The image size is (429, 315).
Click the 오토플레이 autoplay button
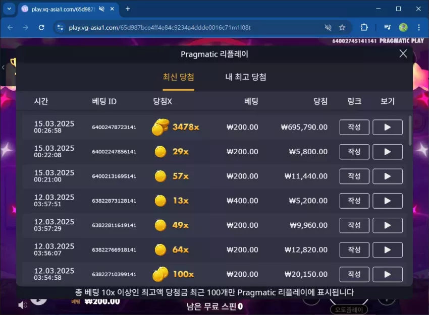point(349,309)
